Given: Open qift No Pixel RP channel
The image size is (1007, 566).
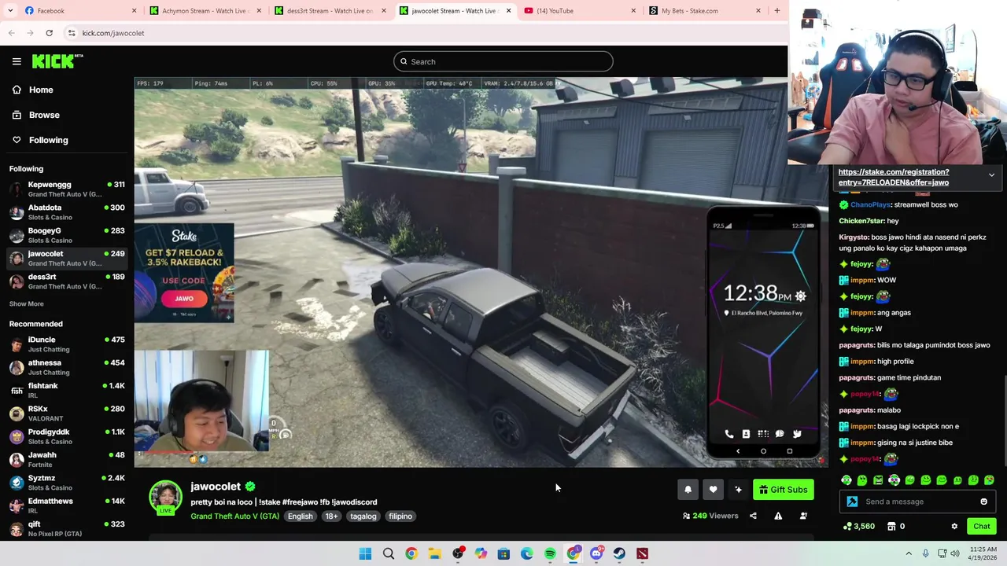Looking at the screenshot, I should click(67, 528).
